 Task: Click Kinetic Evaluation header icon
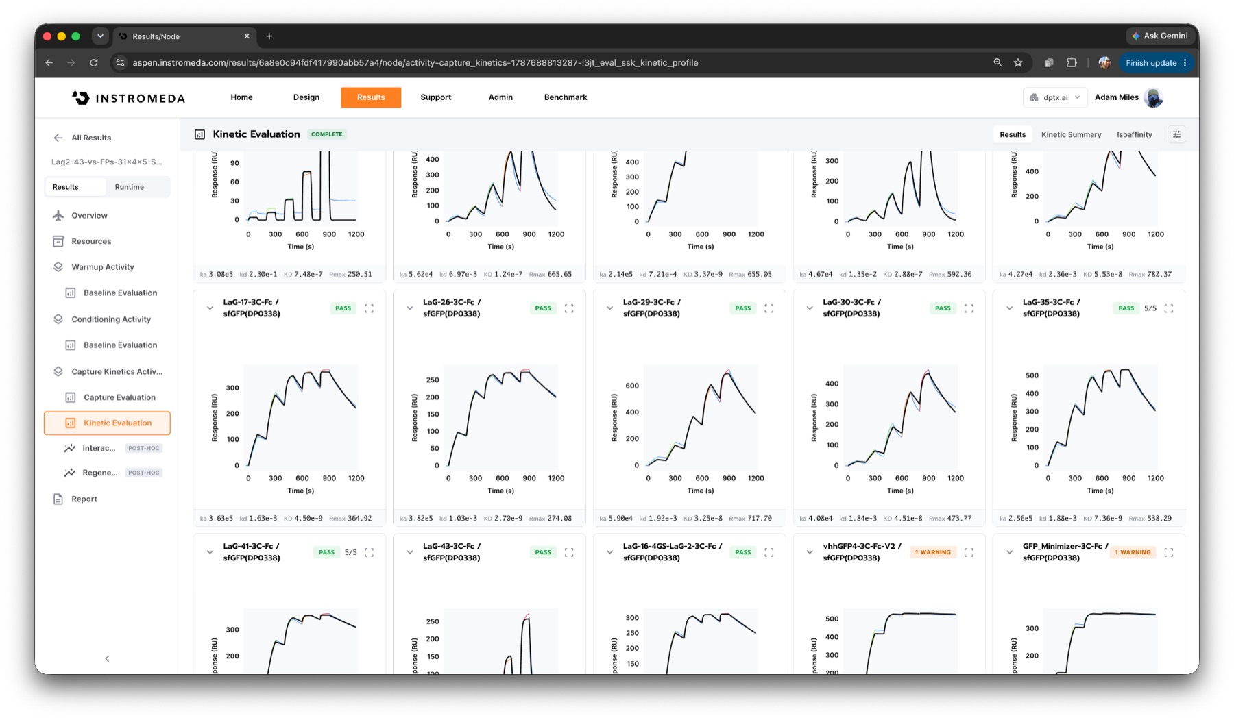tap(199, 134)
